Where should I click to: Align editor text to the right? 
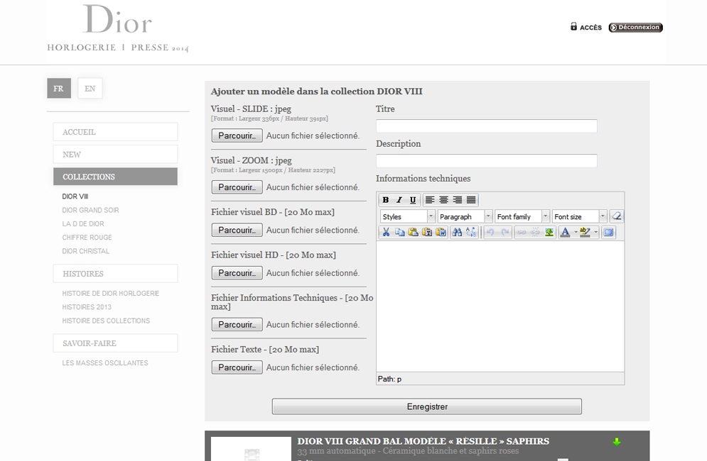coord(457,200)
